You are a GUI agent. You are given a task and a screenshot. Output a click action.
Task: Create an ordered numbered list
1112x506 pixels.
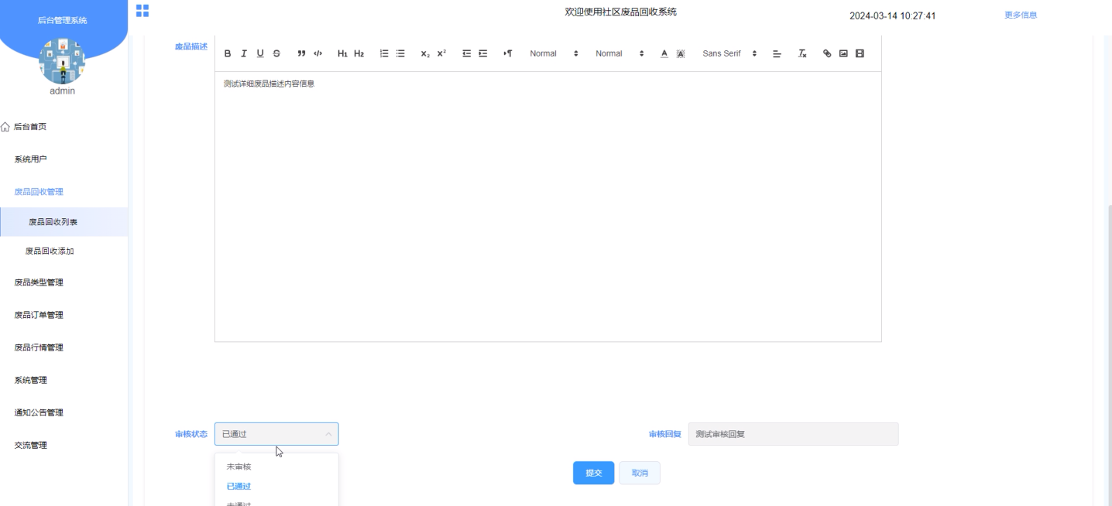click(x=384, y=53)
